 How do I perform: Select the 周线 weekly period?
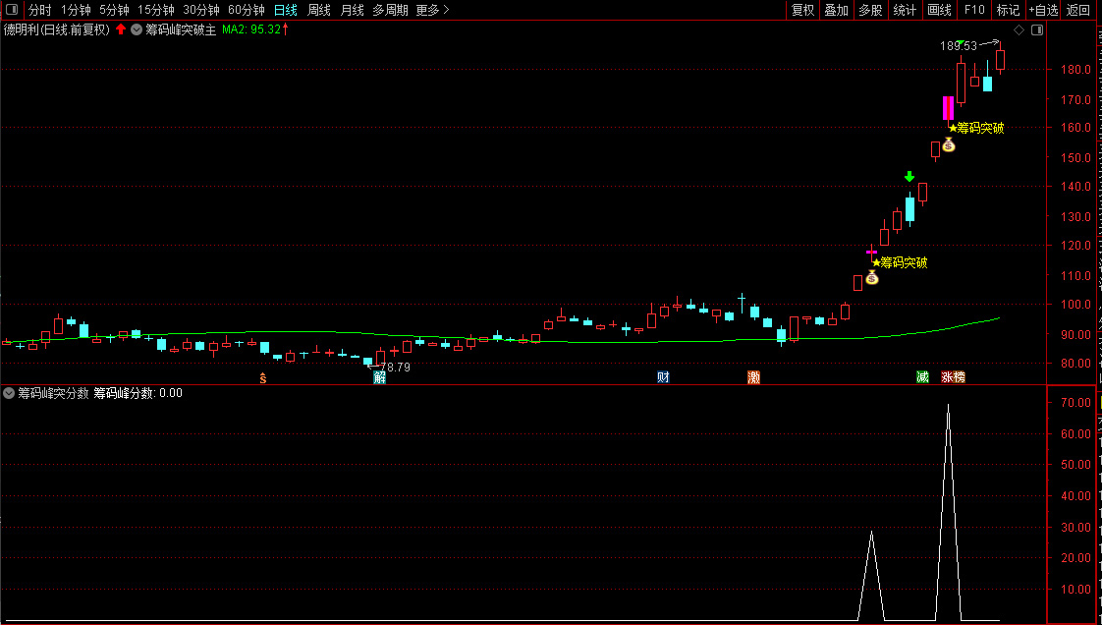pos(319,10)
